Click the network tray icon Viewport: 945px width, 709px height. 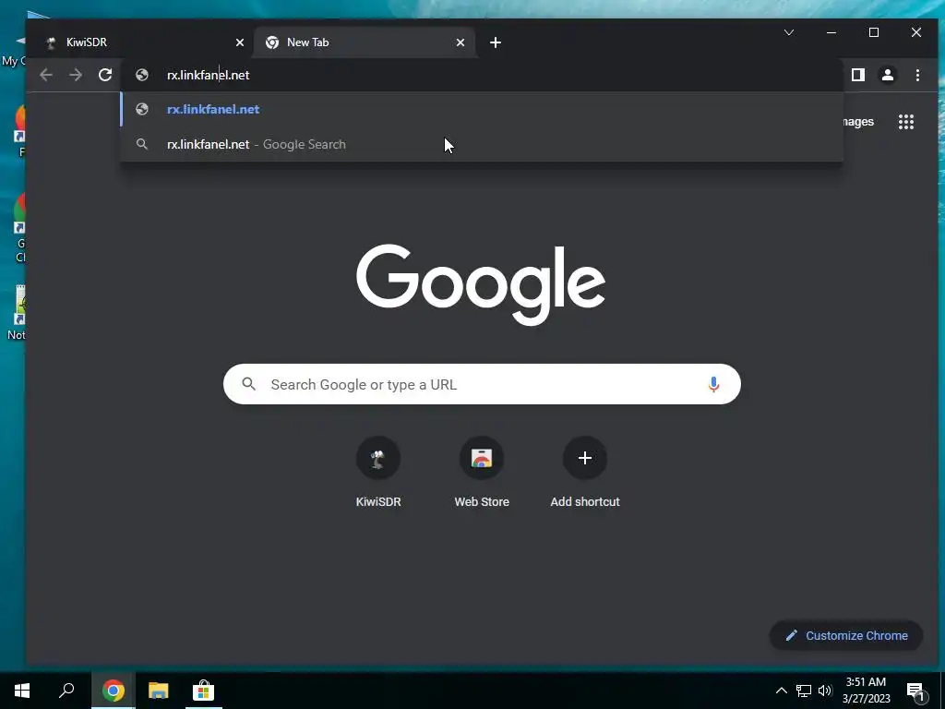(804, 691)
